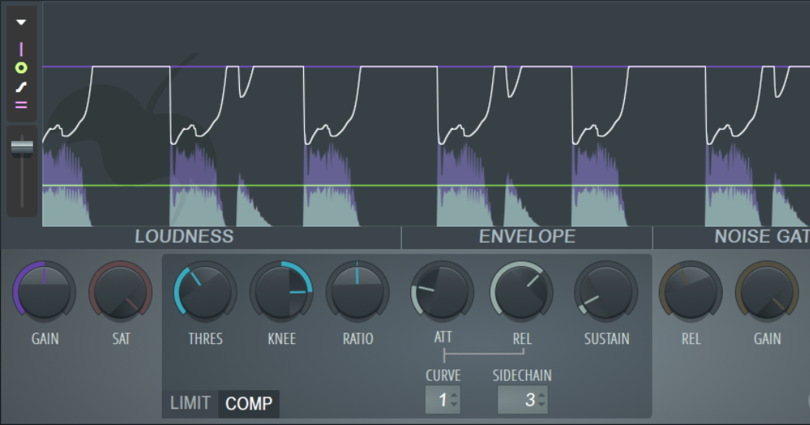Click the NOISE GATE section header
The image size is (810, 425).
coord(762,237)
